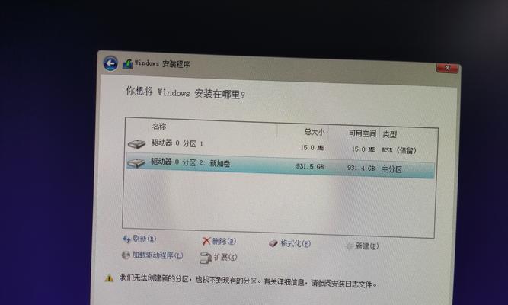Click the 总大小 column header
This screenshot has height=305, width=508.
pos(315,132)
